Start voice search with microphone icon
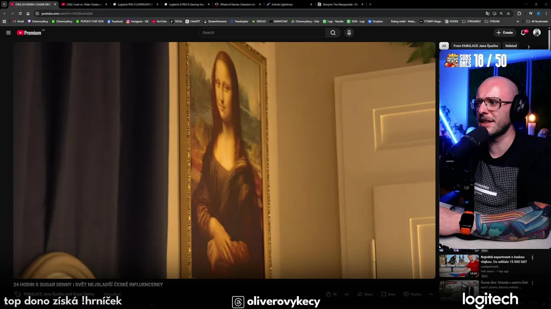Viewport: 551px width, 309px height. pyautogui.click(x=349, y=33)
